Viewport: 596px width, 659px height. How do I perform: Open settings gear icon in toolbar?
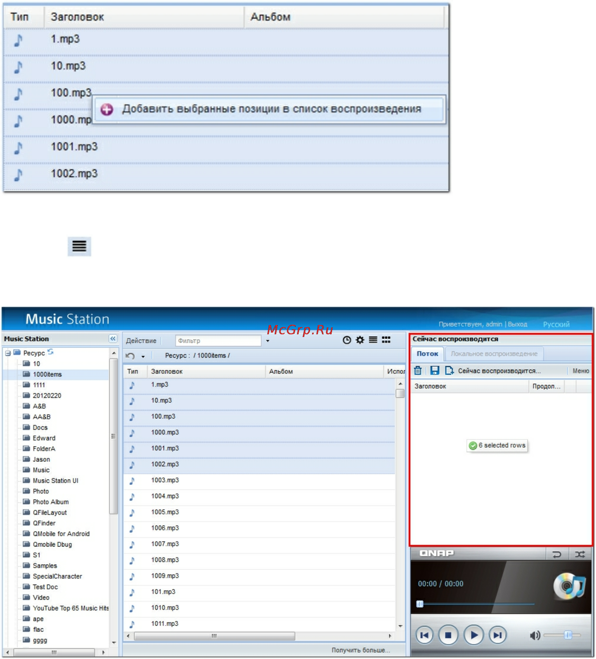(360, 340)
